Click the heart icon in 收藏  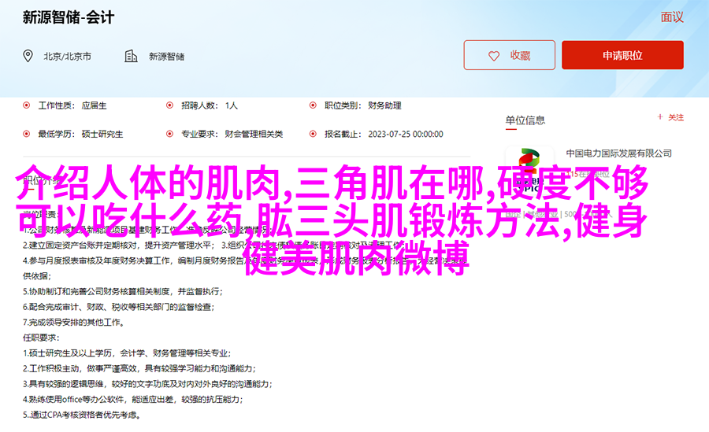click(494, 56)
